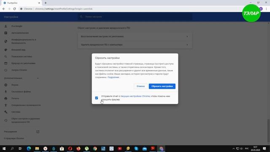Screen dimensions: 270x152
Task: Open Сброс настроек и удаление sidebar entry
Action: [x=25, y=120]
